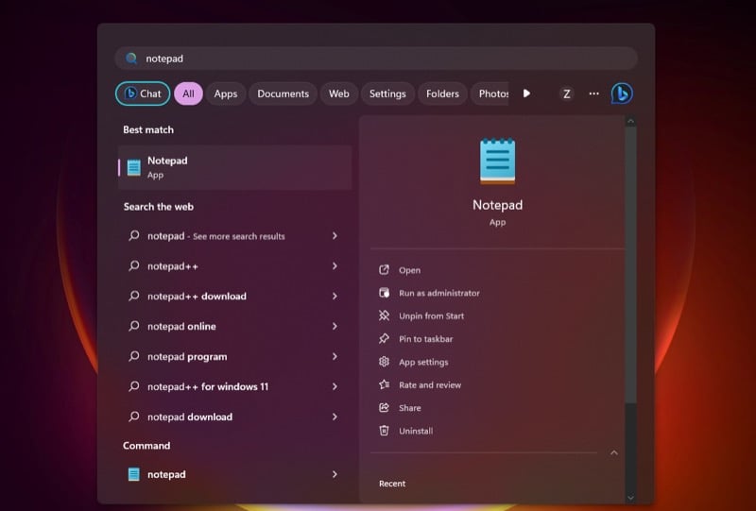This screenshot has height=511, width=756.
Task: Click the Pin to taskbar pin icon
Action: 384,339
